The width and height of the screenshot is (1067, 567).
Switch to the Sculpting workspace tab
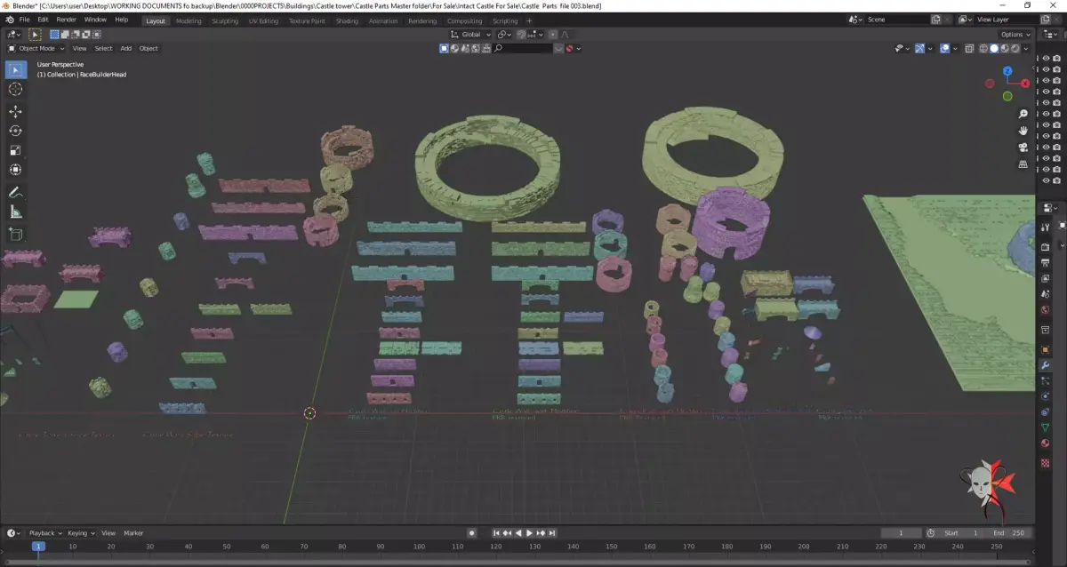tap(225, 20)
